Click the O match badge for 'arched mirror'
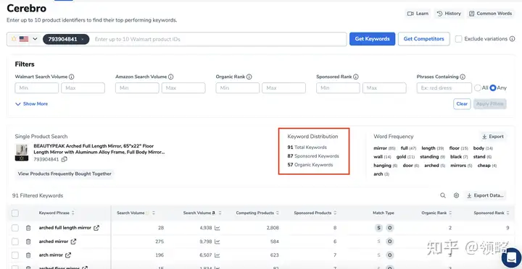The image size is (522, 269). pyautogui.click(x=389, y=242)
